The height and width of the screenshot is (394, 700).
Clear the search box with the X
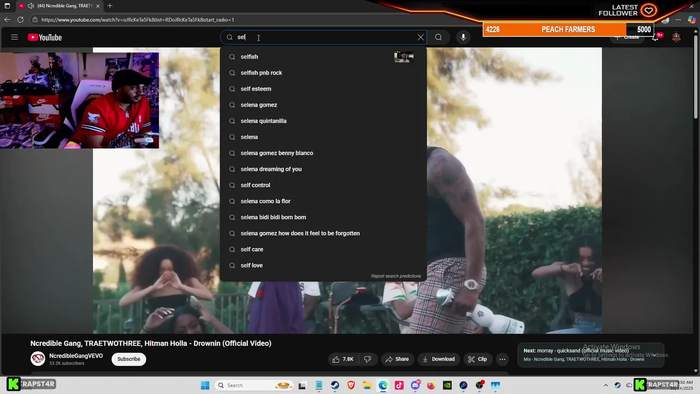421,37
